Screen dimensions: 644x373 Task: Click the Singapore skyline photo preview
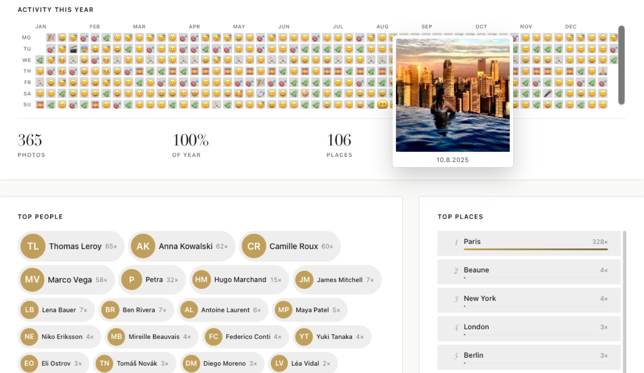point(453,95)
